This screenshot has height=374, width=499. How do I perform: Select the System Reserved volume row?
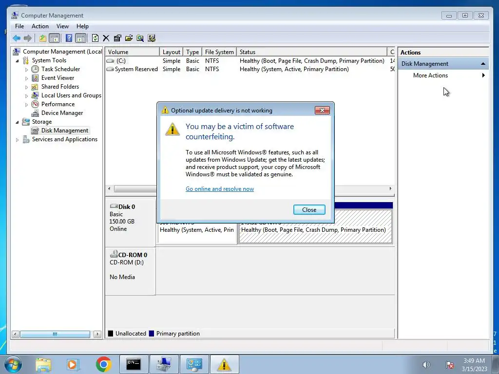[x=250, y=69]
